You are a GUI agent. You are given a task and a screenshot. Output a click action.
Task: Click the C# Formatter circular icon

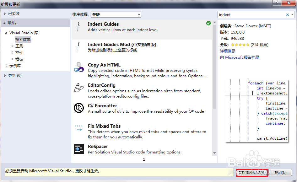[x=79, y=108]
